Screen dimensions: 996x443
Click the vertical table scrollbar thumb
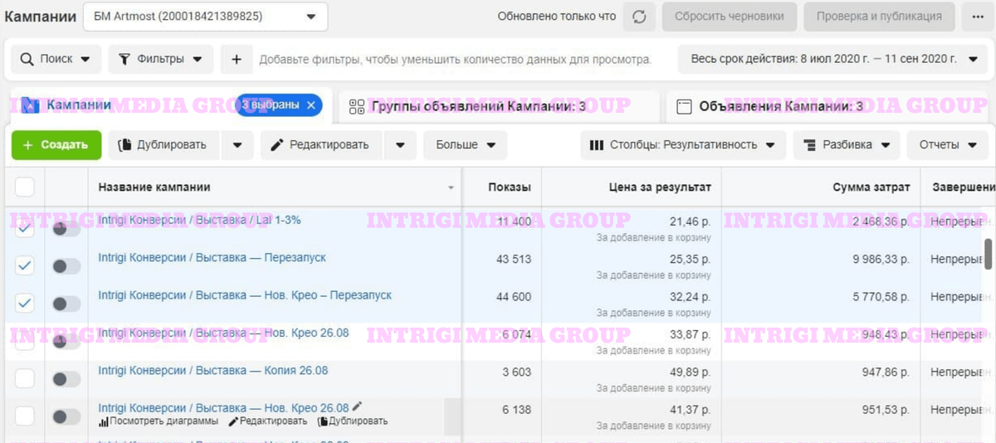[988, 254]
